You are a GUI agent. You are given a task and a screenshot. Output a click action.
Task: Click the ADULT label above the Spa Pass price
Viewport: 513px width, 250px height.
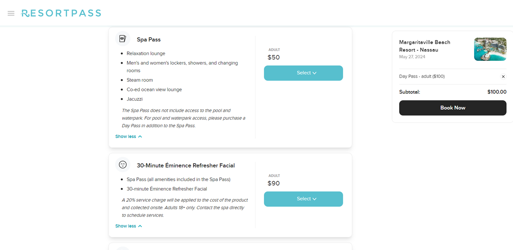tap(274, 49)
